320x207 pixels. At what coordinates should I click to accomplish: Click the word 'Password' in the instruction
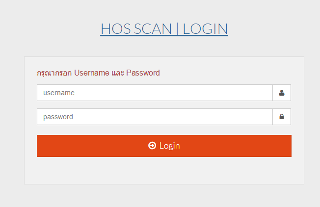pyautogui.click(x=143, y=73)
